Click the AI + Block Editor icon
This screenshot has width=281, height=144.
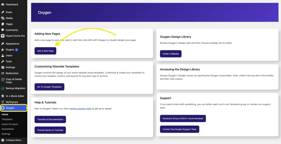[x=3, y=96]
